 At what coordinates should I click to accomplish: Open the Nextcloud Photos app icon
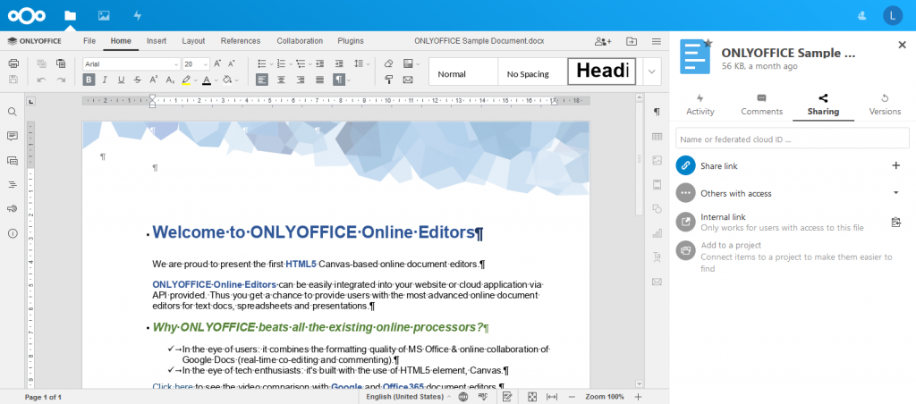click(x=104, y=16)
